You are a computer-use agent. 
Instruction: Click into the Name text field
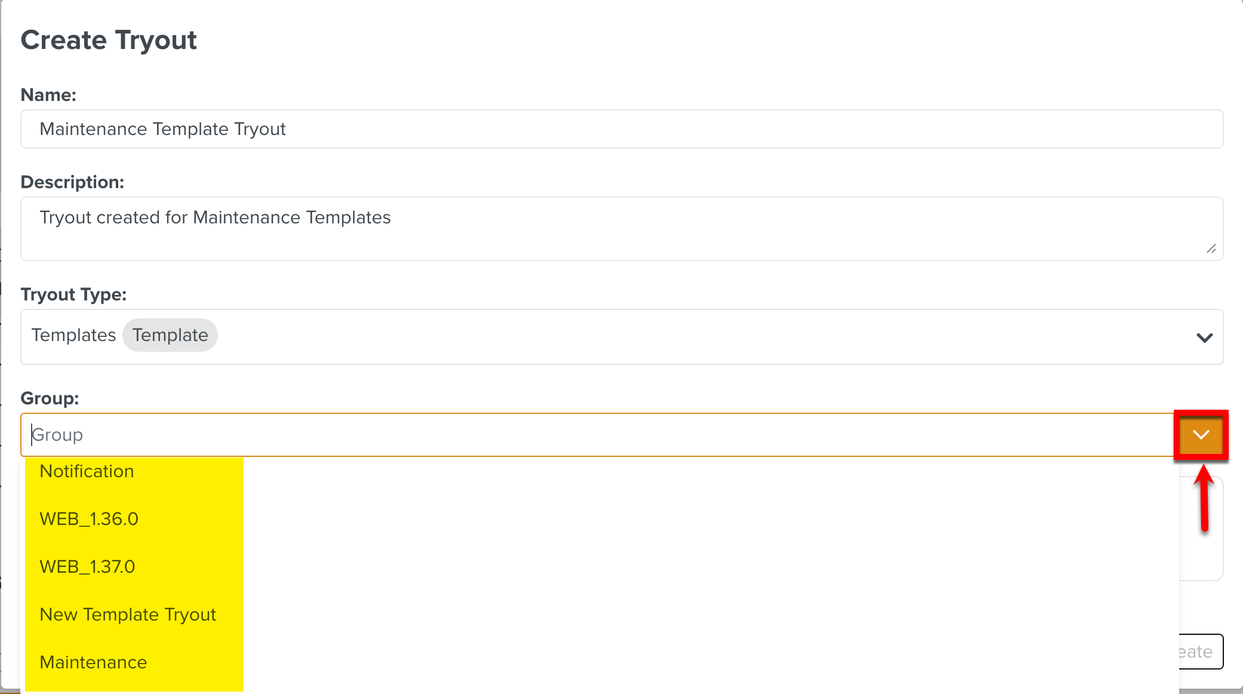621,129
